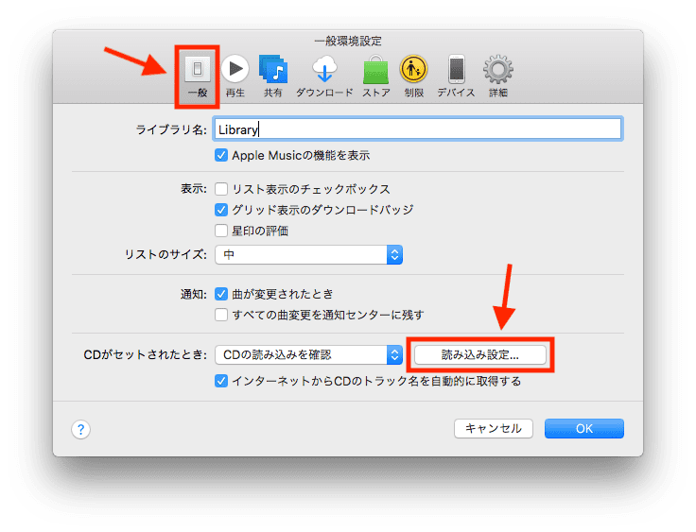Screen dimensions: 696x532
Task: Click the キャンセル button
Action: pos(493,429)
